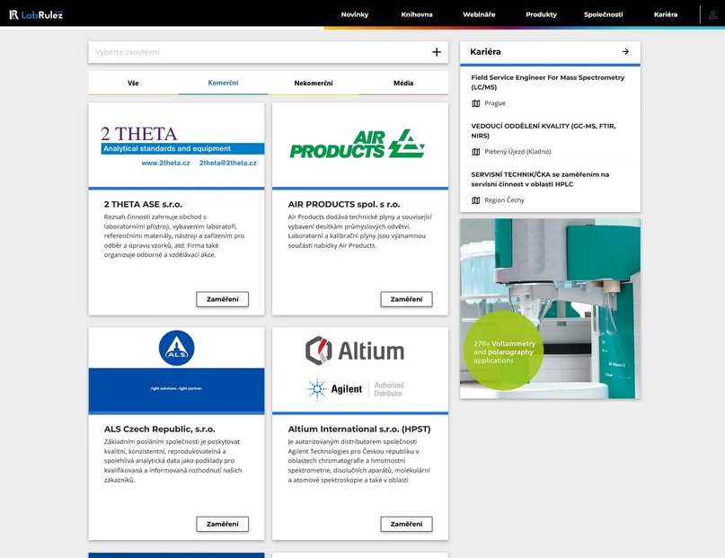Click the LabRulez logo

pos(36,14)
